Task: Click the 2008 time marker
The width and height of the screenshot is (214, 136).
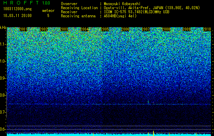Action: (x=166, y=29)
